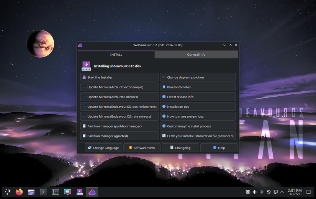Click the Help button
Image resolution: width=316 pixels, height=199 pixels.
219,148
